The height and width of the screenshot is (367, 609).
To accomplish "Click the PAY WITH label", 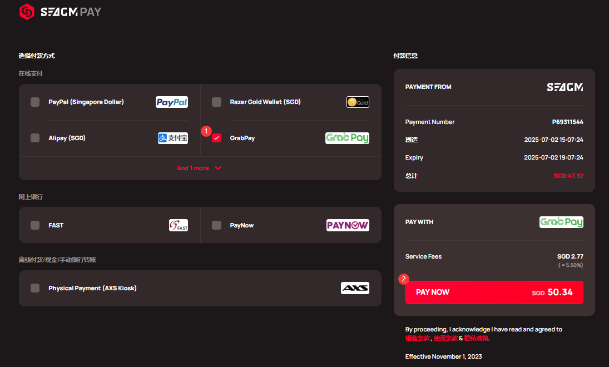I will (x=419, y=222).
